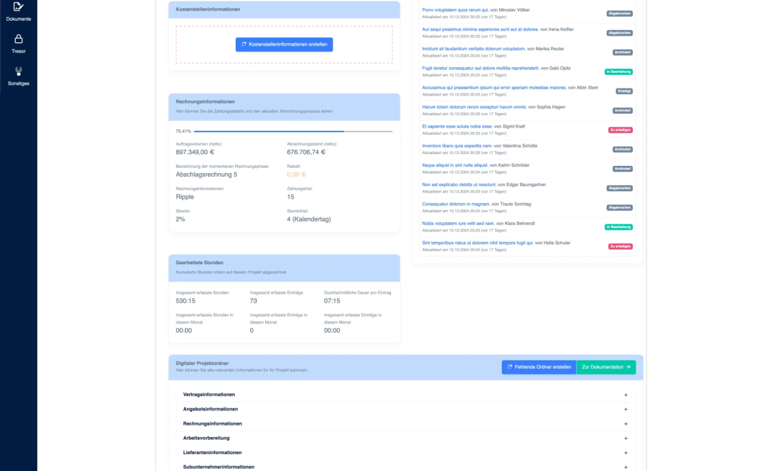Image resolution: width=782 pixels, height=471 pixels.
Task: Click the Tresor lock icon
Action: tap(18, 39)
